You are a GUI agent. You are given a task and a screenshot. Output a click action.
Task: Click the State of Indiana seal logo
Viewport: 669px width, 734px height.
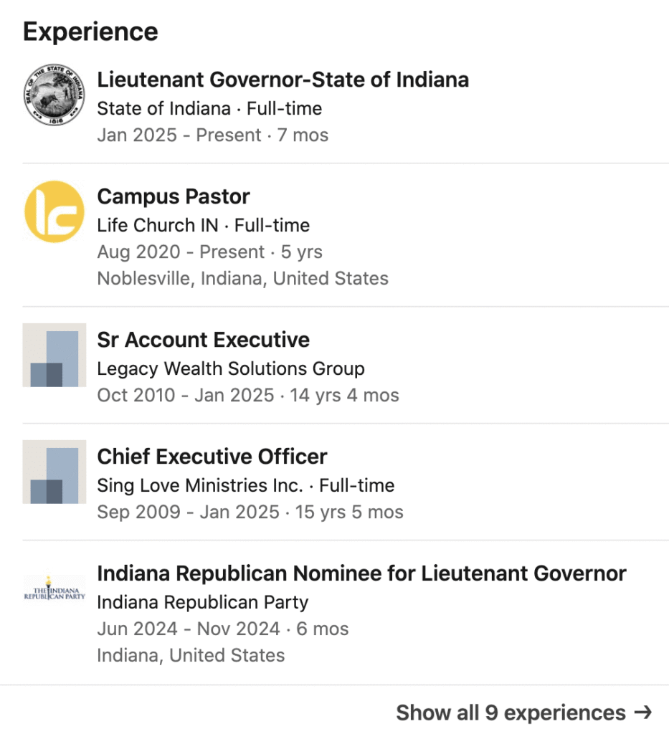54,95
